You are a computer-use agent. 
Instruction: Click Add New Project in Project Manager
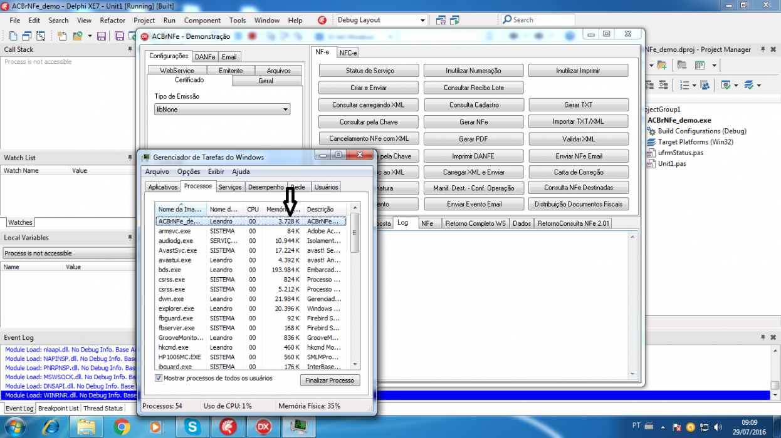[x=662, y=65]
